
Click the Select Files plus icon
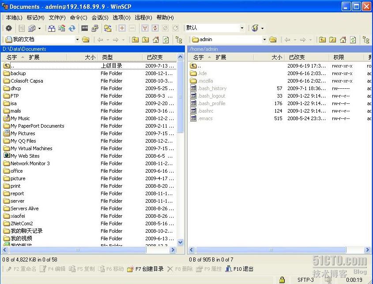122,28
